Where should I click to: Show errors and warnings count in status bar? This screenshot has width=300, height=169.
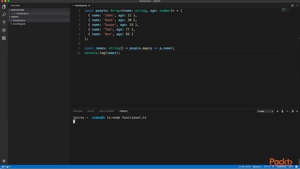(6, 167)
